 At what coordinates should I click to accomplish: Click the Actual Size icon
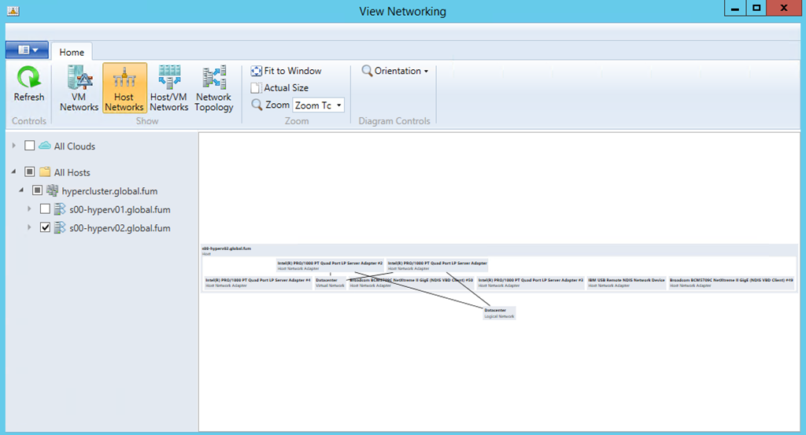click(x=257, y=88)
